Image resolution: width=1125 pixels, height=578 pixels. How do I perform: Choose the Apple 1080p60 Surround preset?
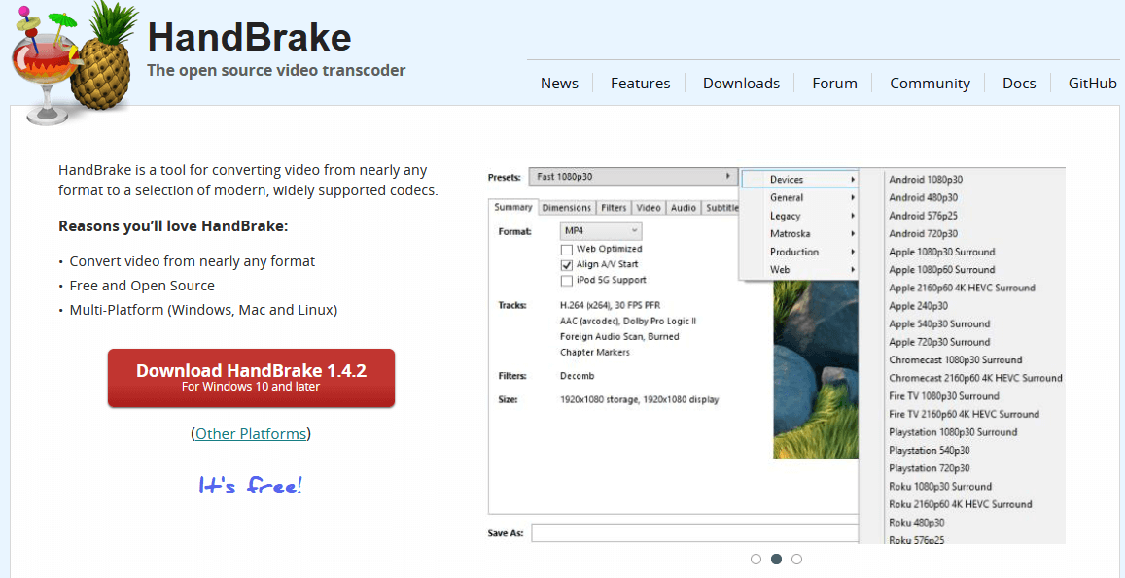[x=942, y=270]
